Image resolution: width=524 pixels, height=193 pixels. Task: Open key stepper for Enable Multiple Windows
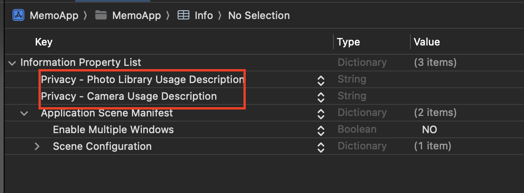(320, 130)
